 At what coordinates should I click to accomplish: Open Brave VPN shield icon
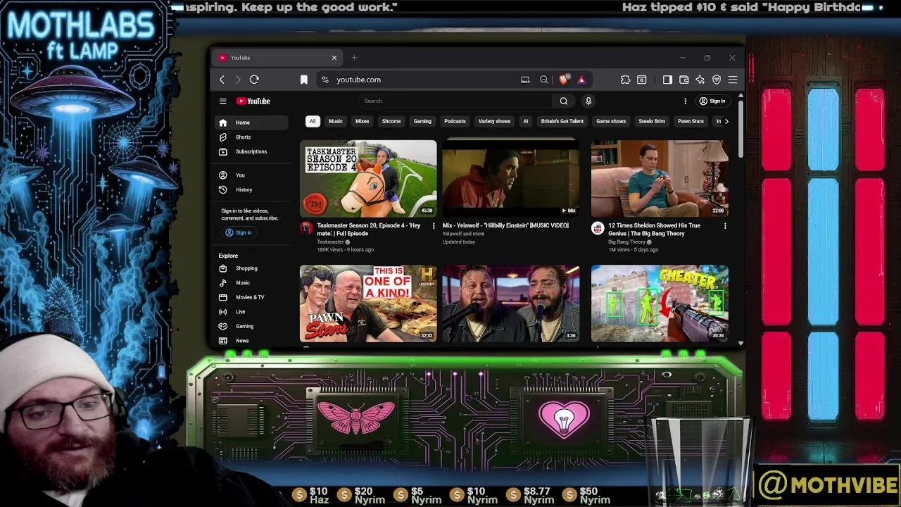point(717,80)
